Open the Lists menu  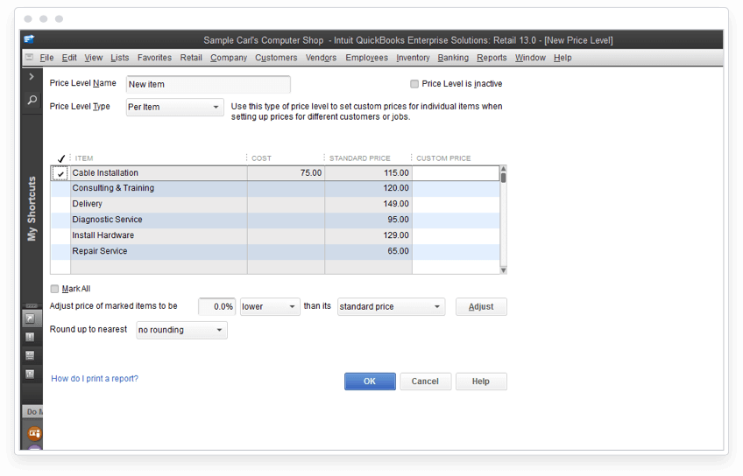[119, 58]
